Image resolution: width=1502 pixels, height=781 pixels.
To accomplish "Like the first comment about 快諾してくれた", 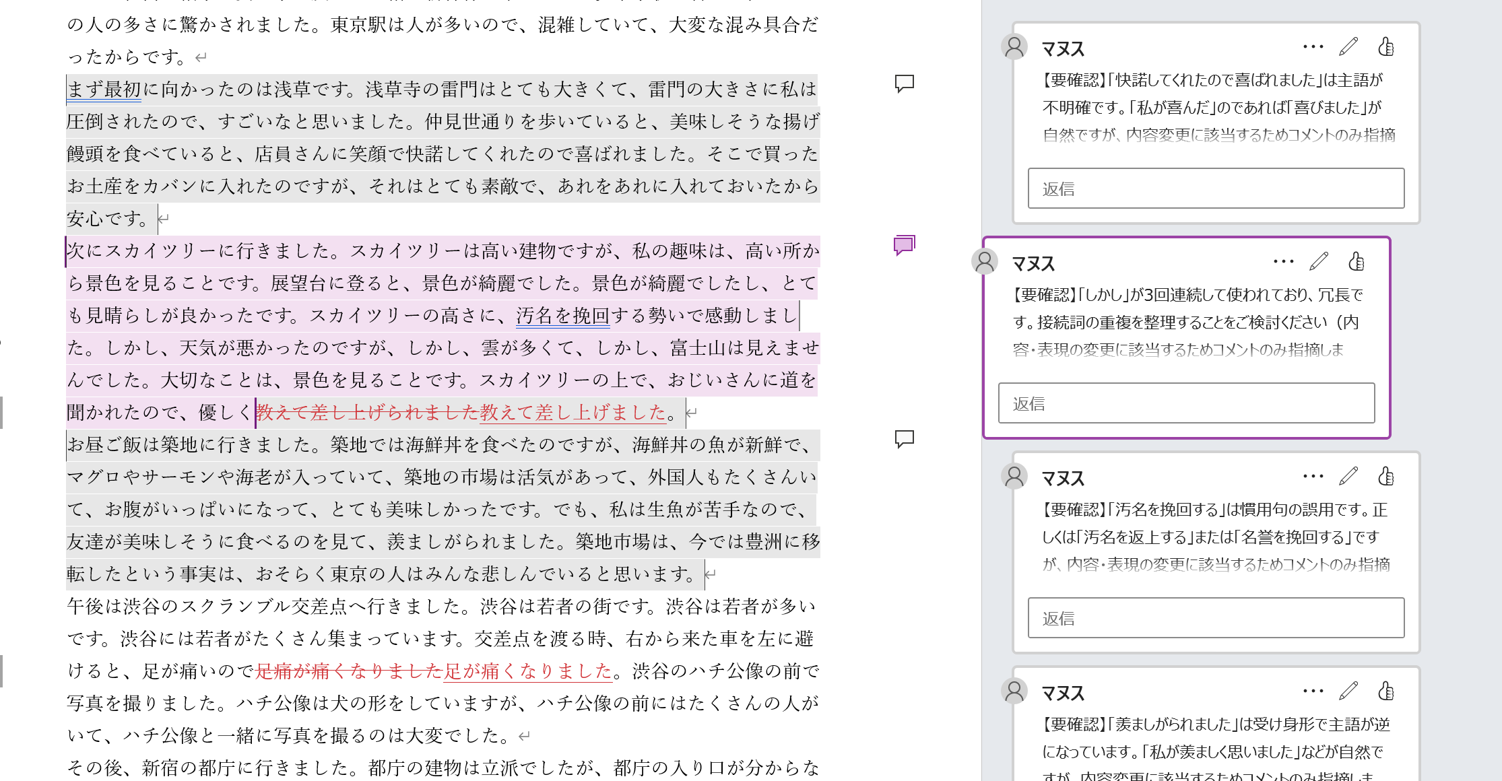I will click(1385, 47).
